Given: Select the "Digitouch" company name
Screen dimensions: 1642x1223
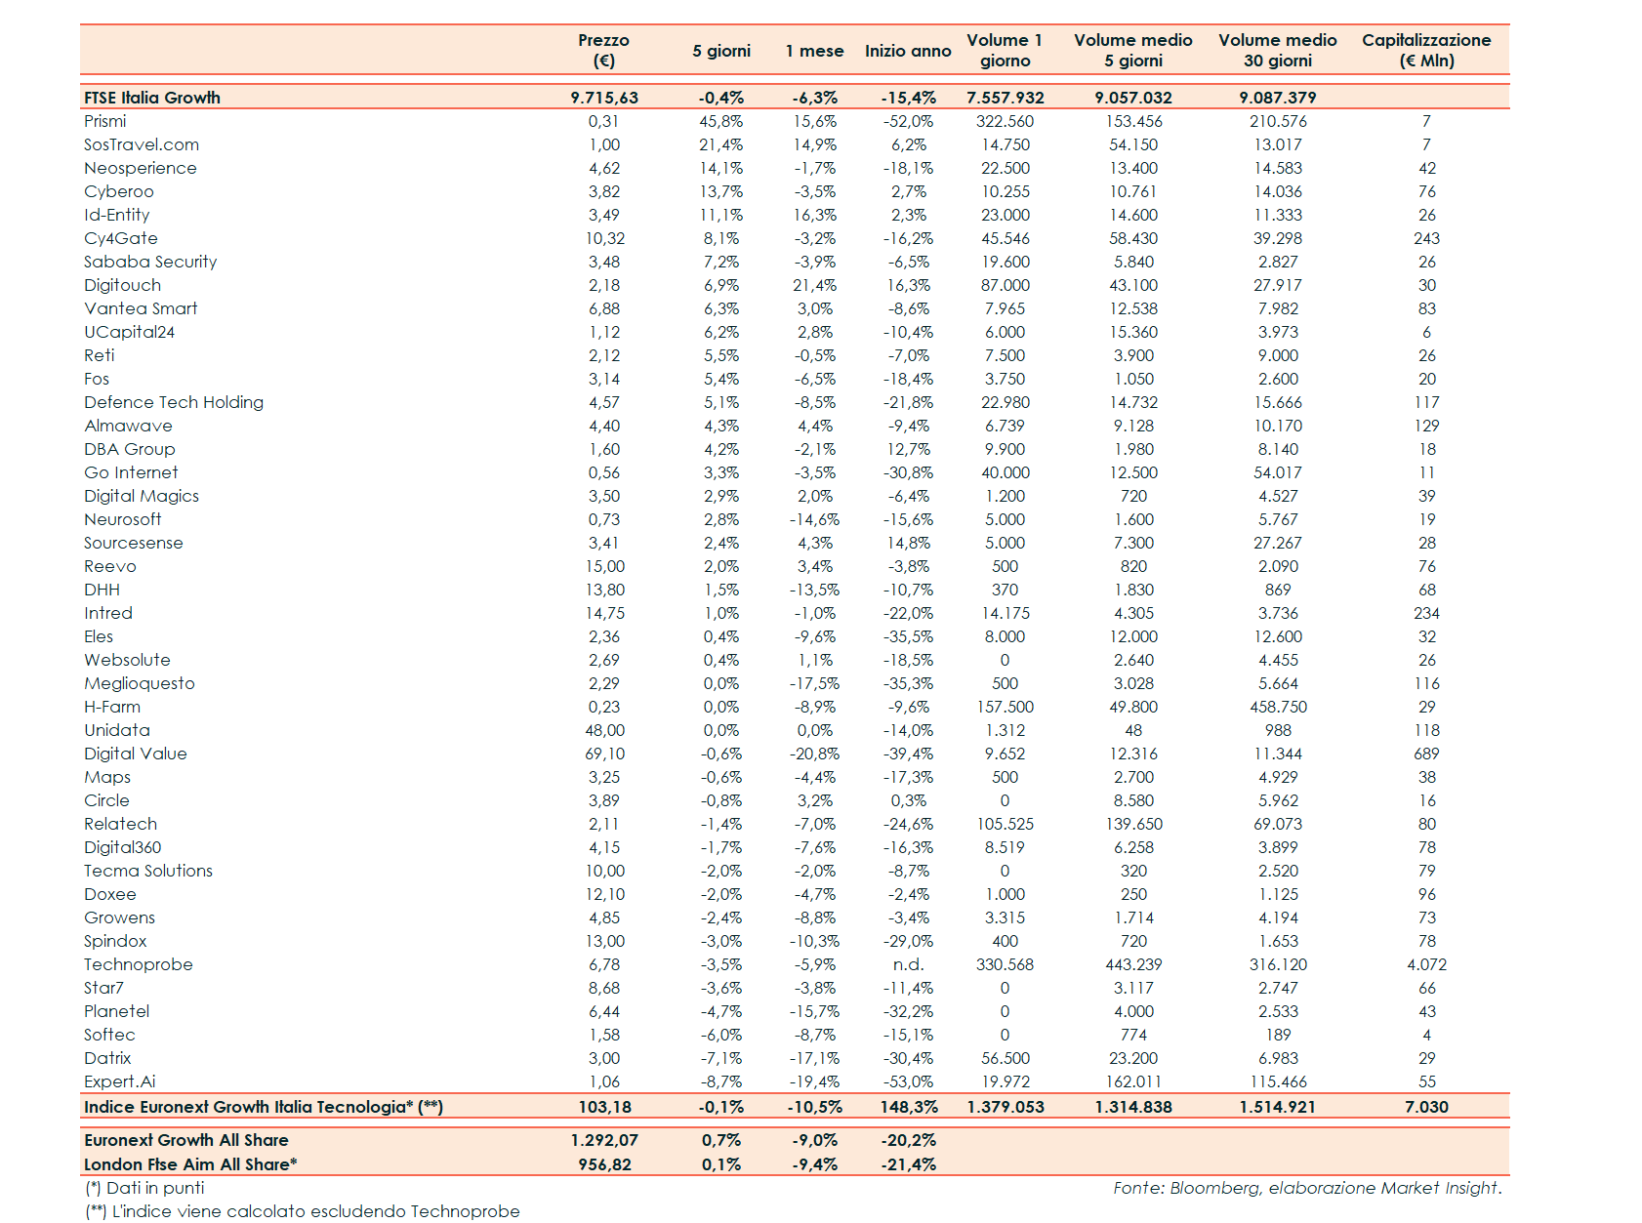Looking at the screenshot, I should (123, 285).
